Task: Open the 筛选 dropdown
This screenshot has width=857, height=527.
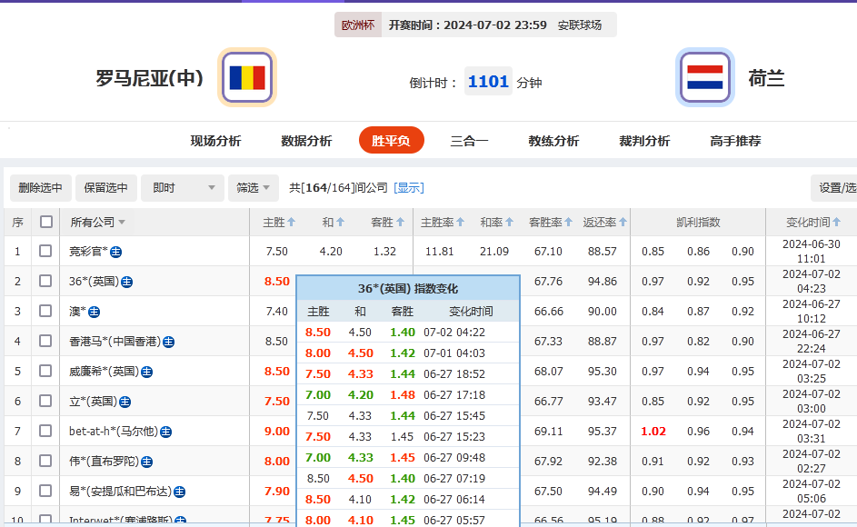Action: (253, 188)
